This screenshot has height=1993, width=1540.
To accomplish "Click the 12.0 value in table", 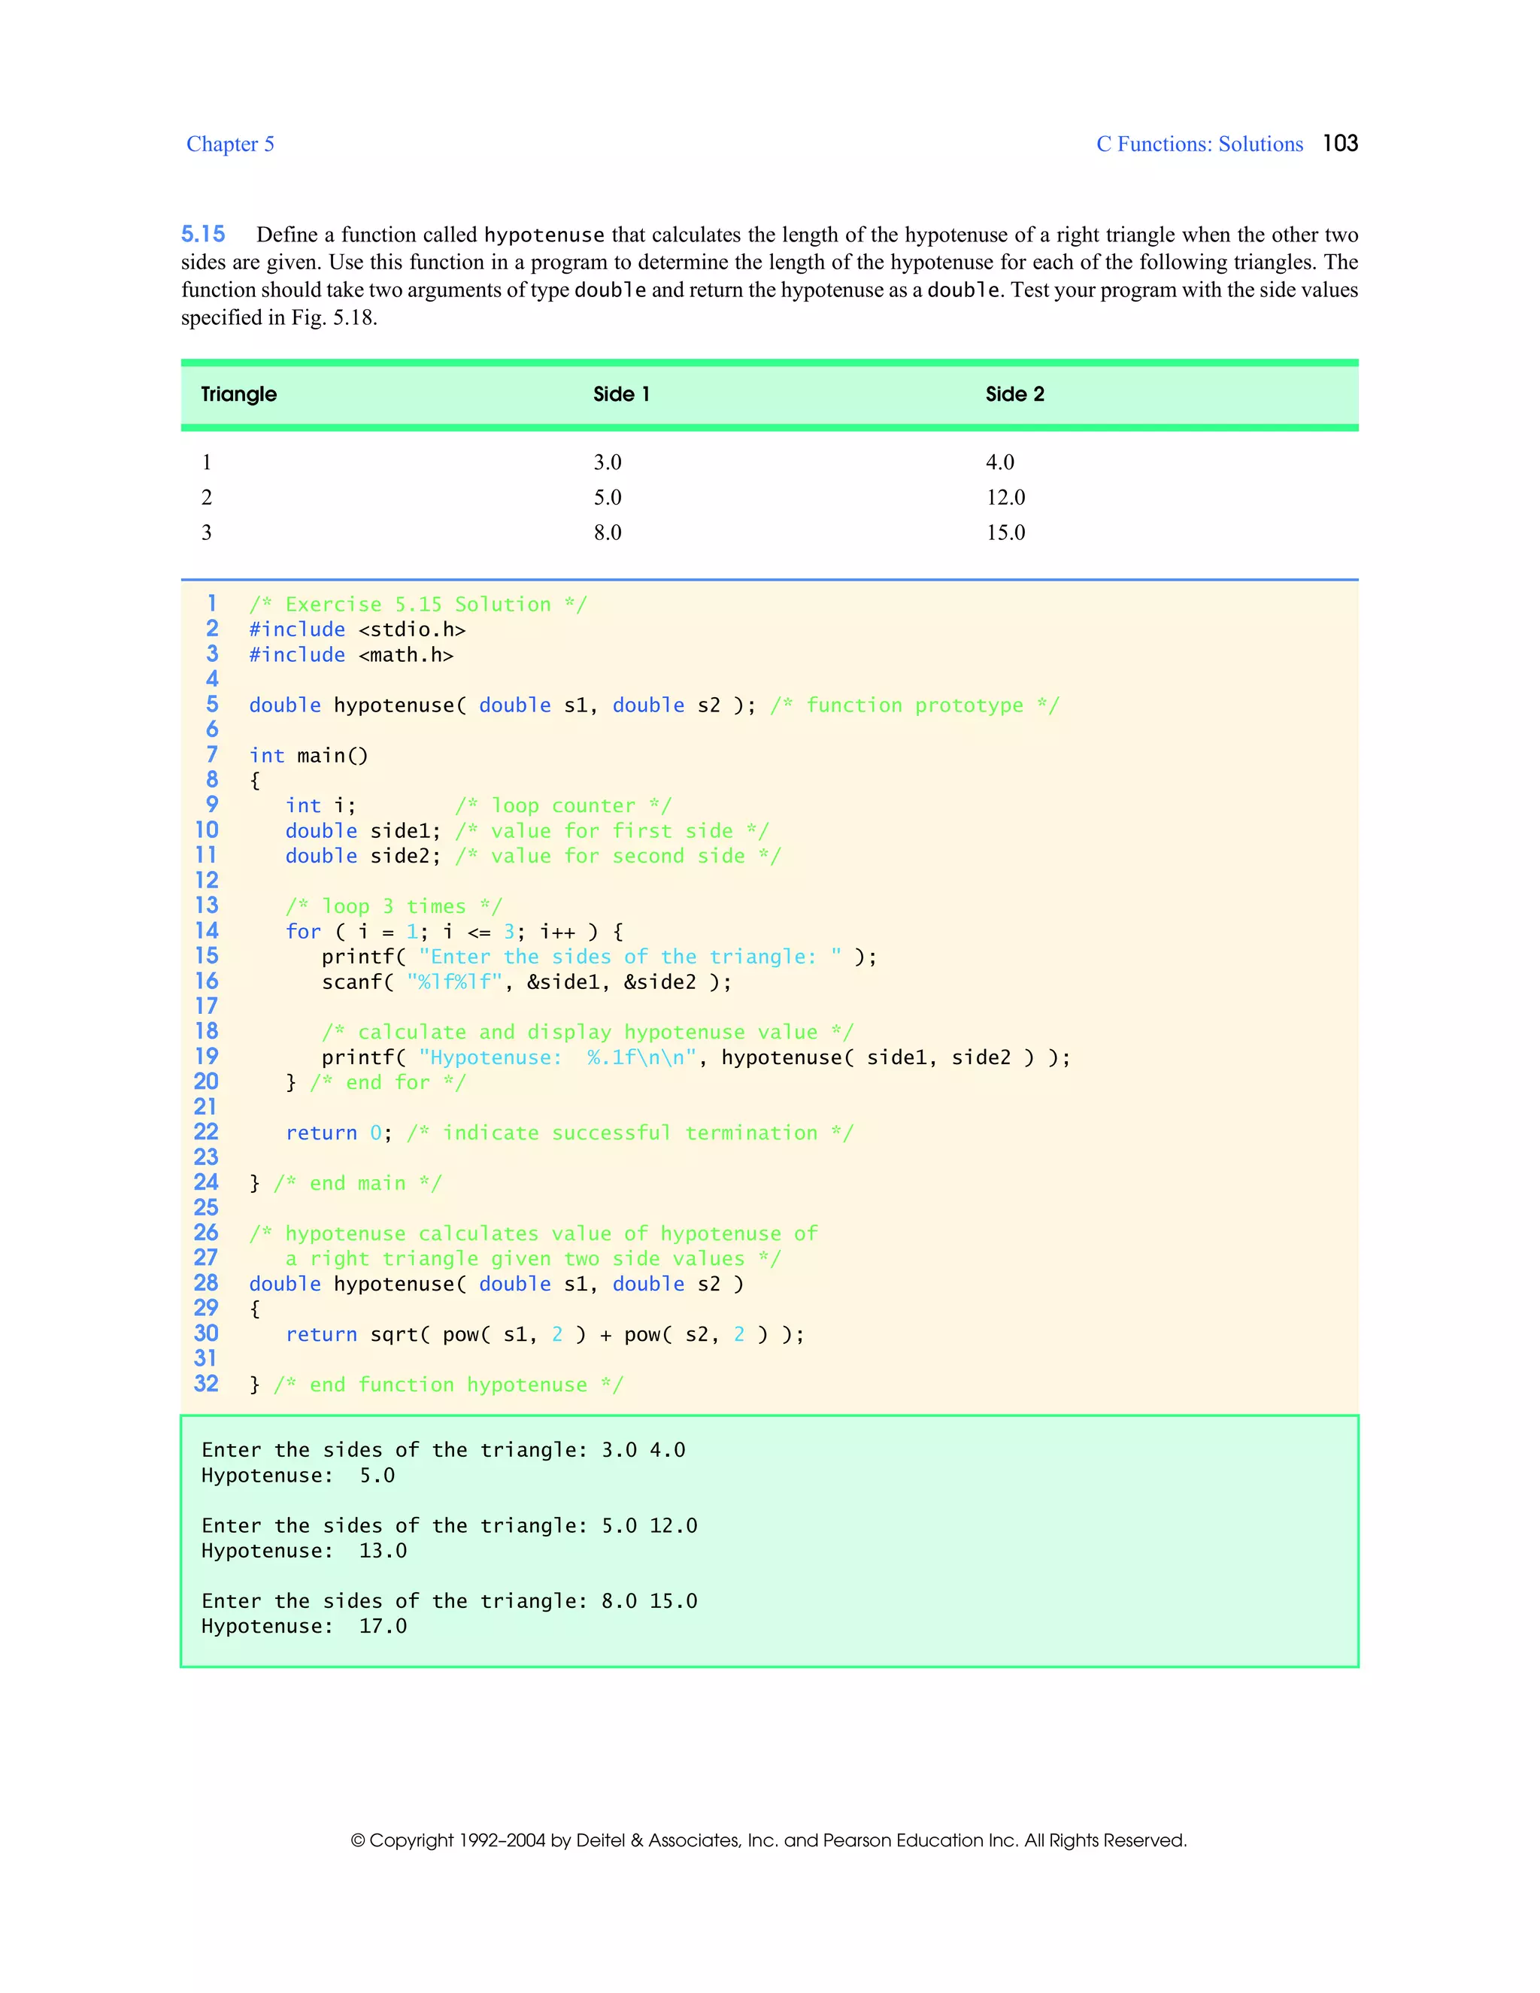I will (x=1005, y=497).
